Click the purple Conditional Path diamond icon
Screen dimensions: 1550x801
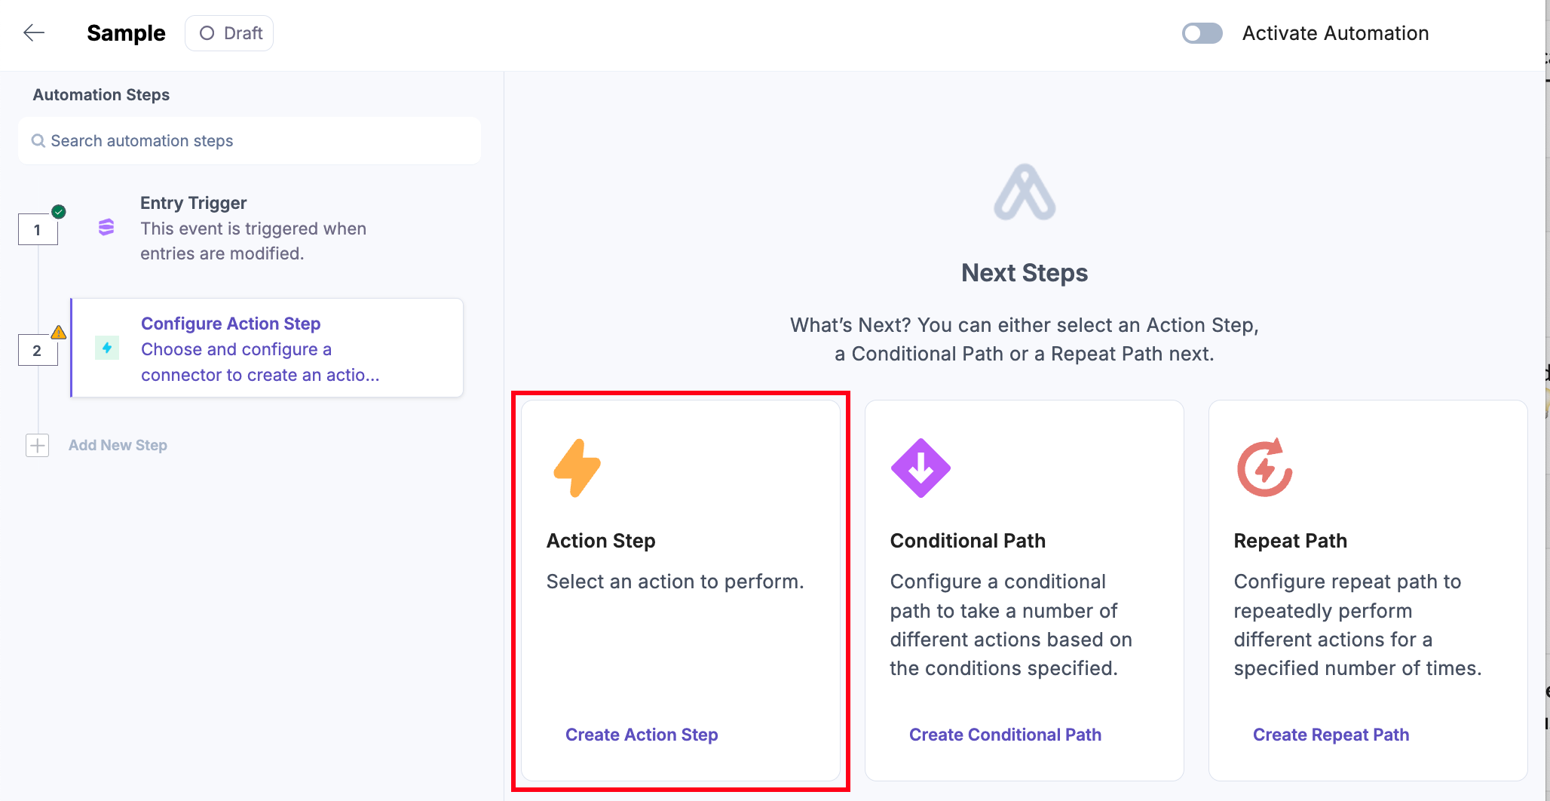[x=921, y=468]
